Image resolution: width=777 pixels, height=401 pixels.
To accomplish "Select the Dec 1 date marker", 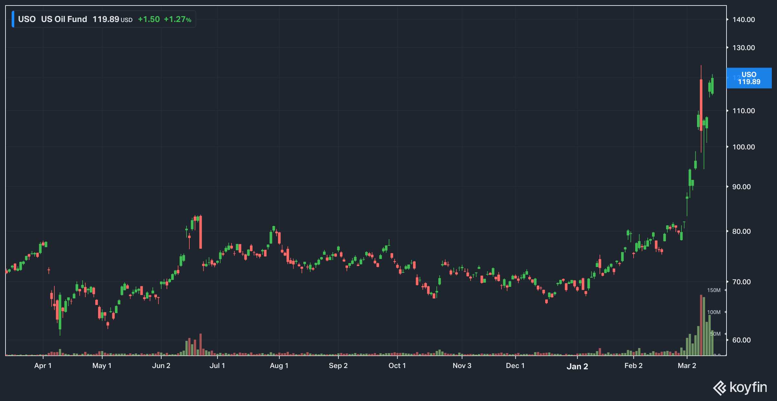I will click(x=515, y=365).
